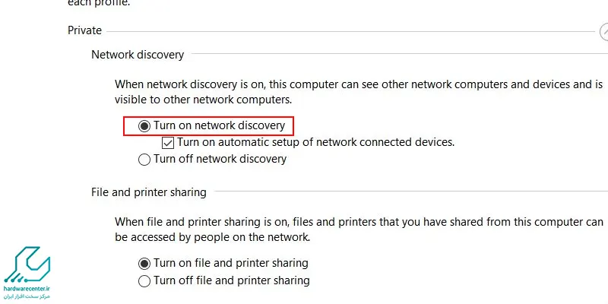
Task: Collapse the Private profile section chevron
Action: [x=603, y=31]
